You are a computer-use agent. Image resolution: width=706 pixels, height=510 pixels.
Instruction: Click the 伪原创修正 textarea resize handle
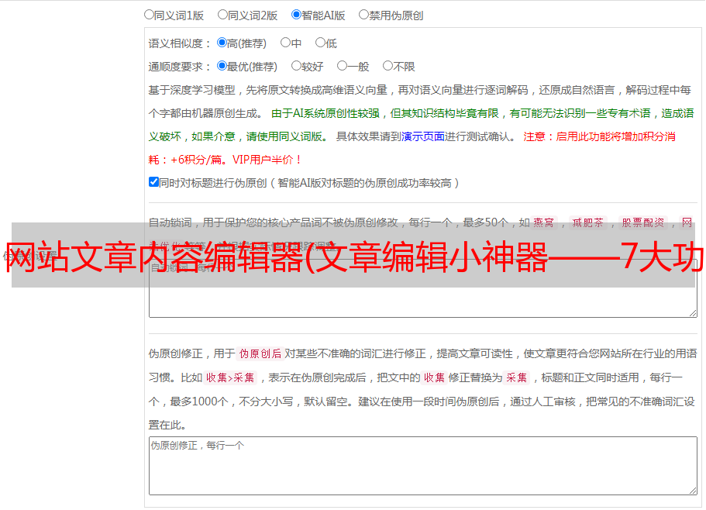click(x=693, y=491)
